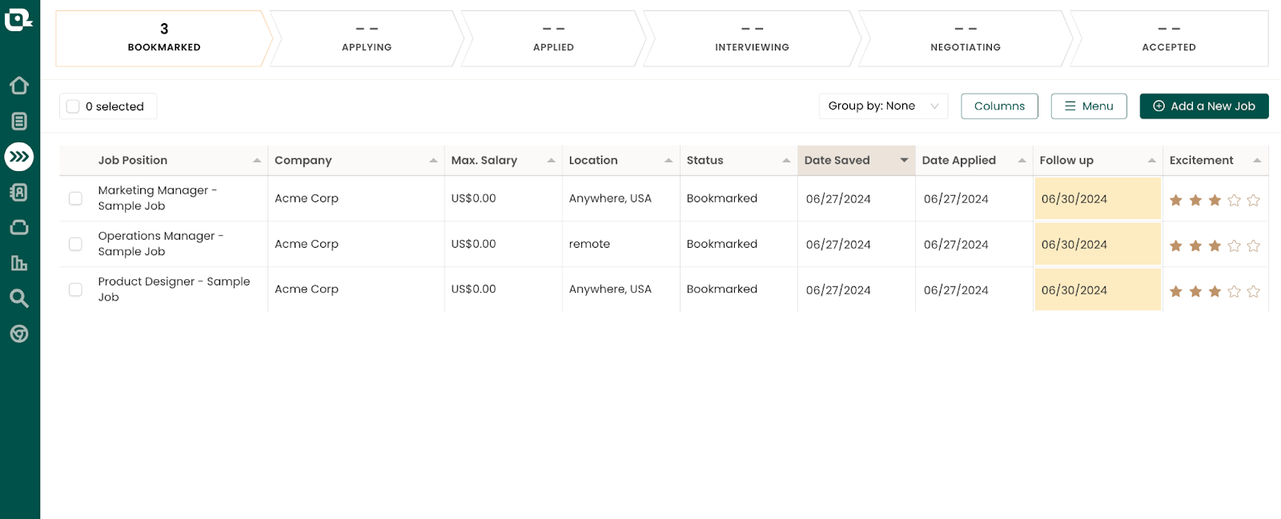Set Marketing Manager excitement to two stars
This screenshot has width=1281, height=519.
[x=1195, y=200]
